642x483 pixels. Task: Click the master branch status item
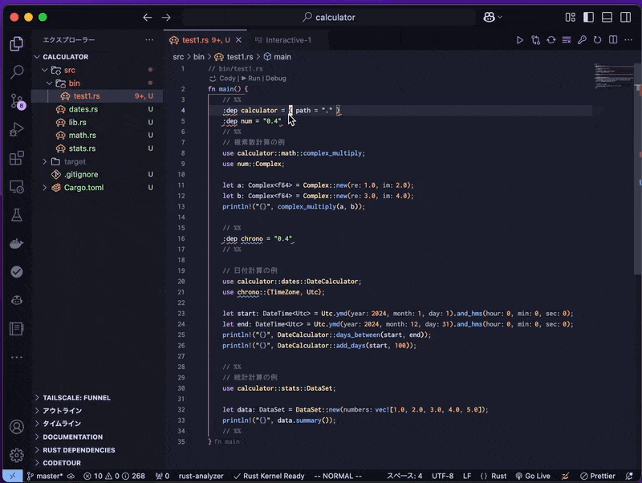(x=45, y=476)
